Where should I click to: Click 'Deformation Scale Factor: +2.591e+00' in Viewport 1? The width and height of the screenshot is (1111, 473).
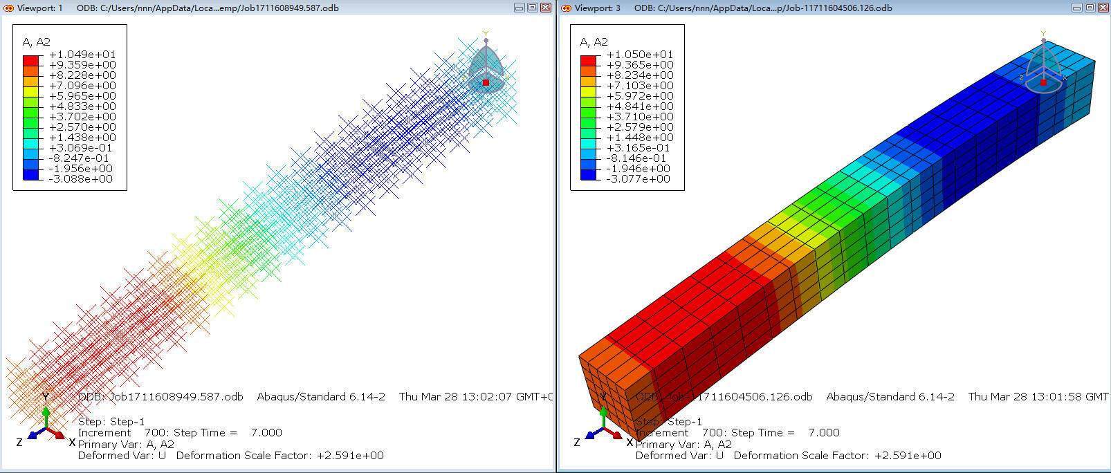tap(279, 455)
